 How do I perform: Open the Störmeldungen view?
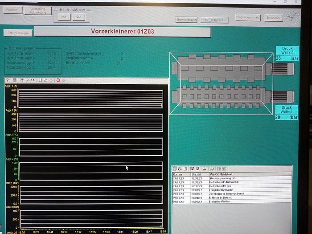point(18,33)
